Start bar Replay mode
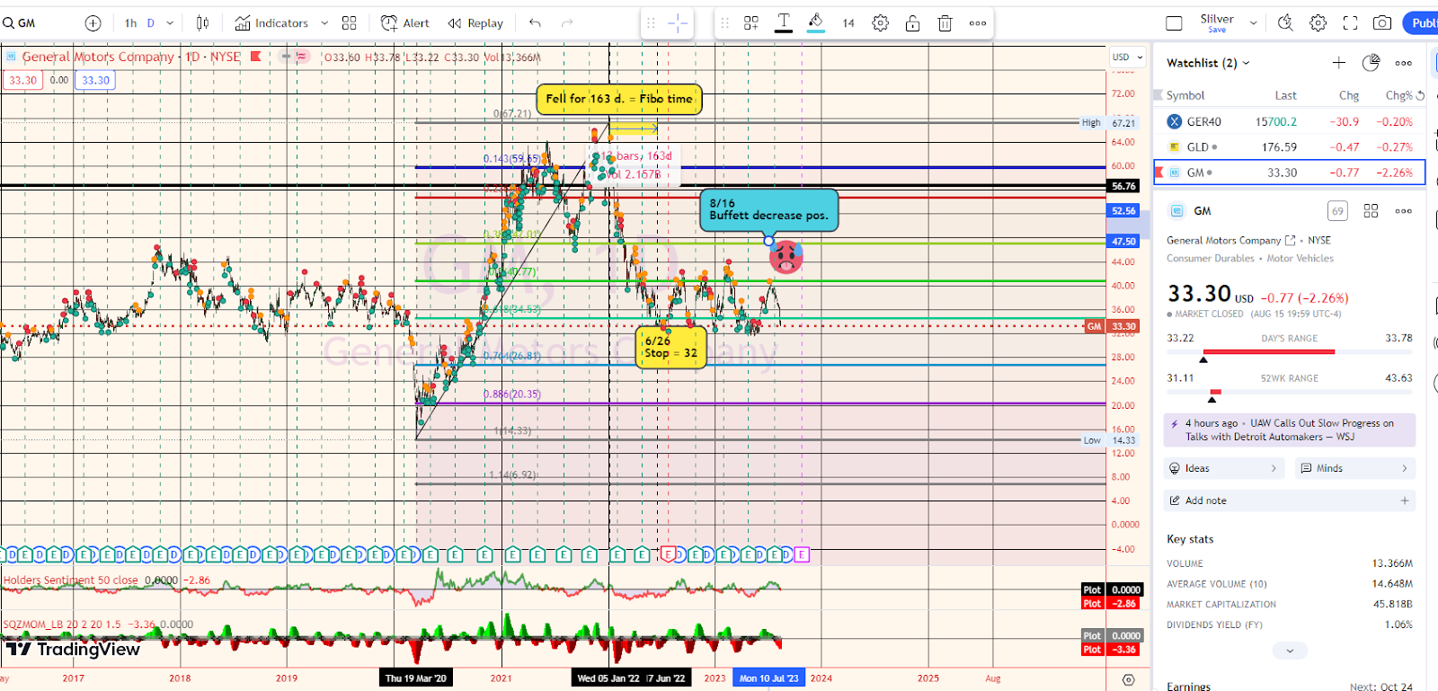 tap(475, 23)
